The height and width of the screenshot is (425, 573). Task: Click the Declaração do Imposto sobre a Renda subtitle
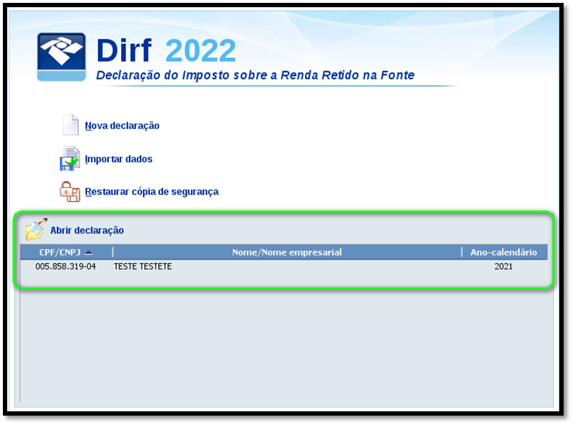255,75
